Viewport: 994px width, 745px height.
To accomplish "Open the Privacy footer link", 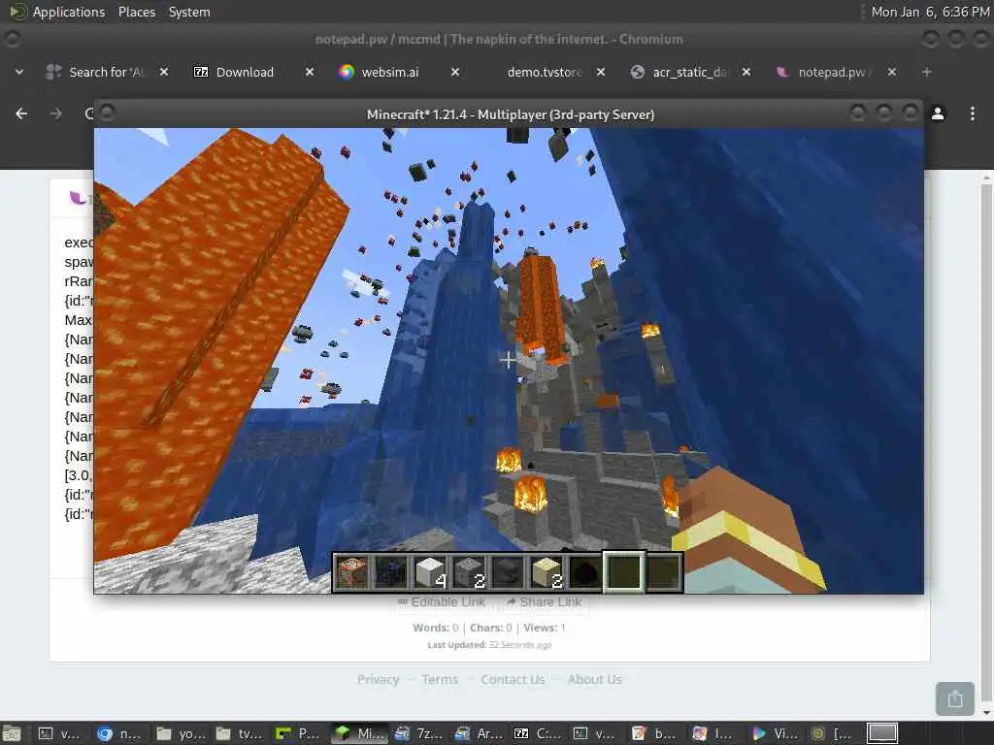I will [378, 680].
